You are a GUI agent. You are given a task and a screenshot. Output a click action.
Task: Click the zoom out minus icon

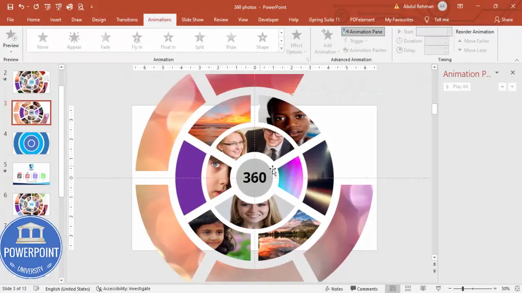pos(451,289)
